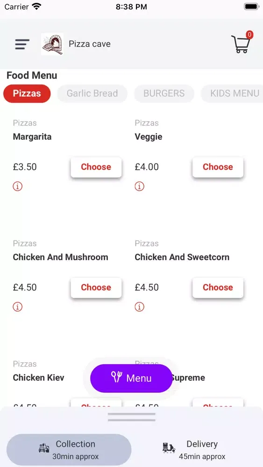View info for Chicken And Mushroom

coord(18,307)
